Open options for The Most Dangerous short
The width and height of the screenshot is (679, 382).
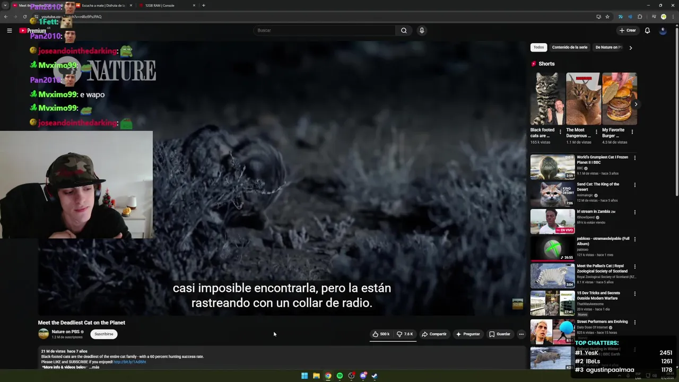pos(596,132)
